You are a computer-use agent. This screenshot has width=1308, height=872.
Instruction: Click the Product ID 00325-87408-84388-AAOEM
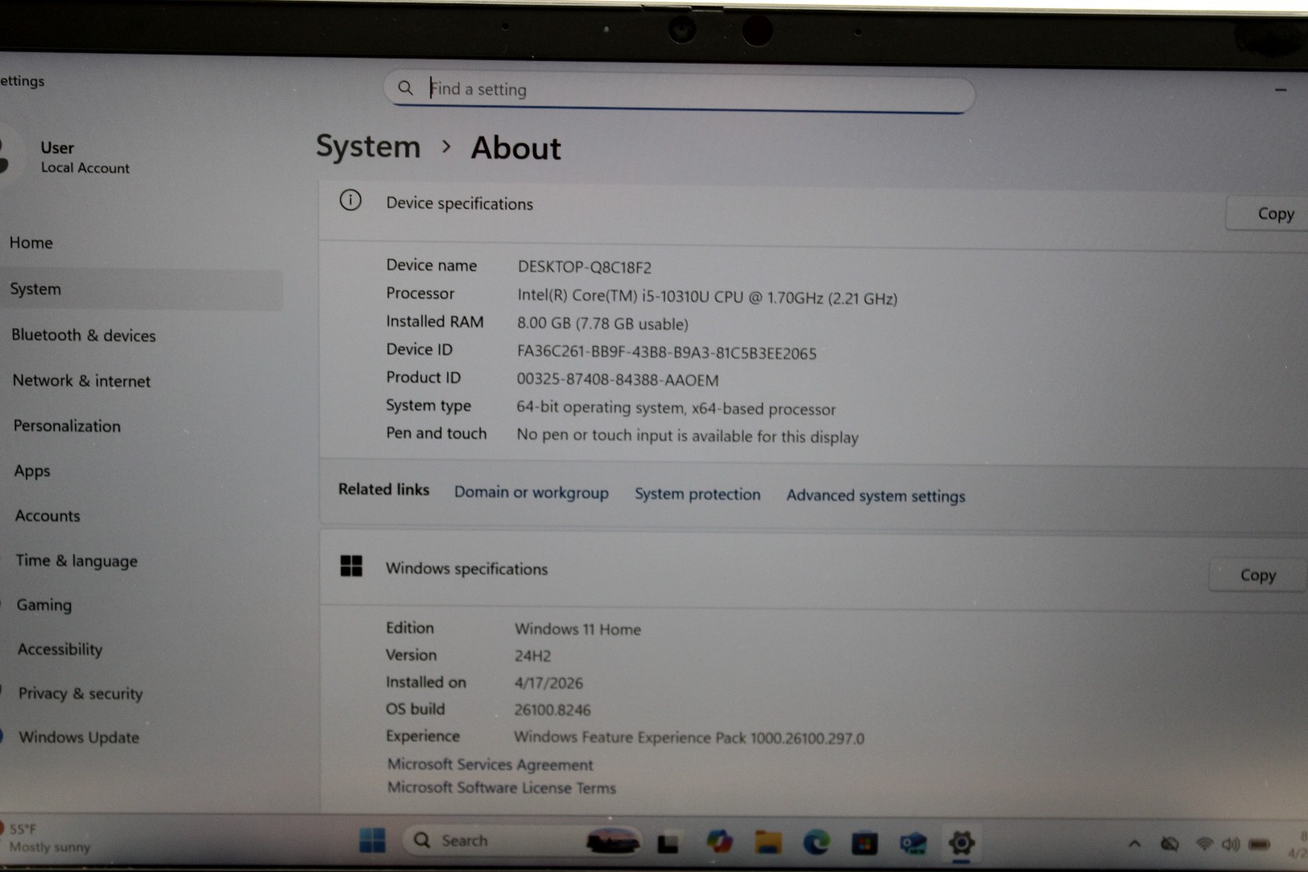tap(617, 380)
